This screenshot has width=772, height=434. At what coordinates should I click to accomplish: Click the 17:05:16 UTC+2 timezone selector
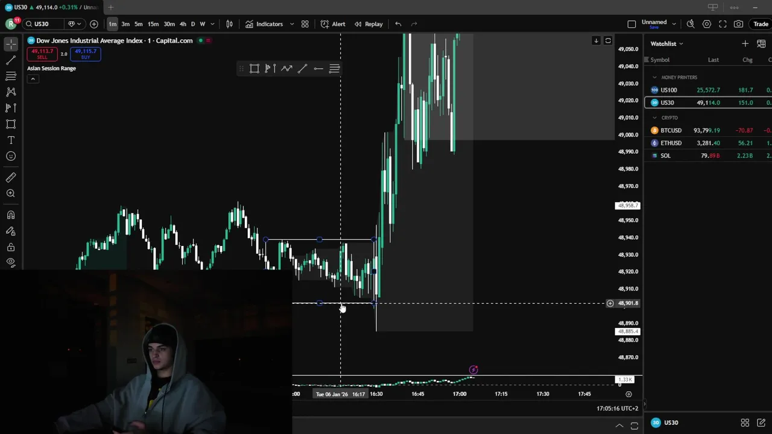click(617, 408)
